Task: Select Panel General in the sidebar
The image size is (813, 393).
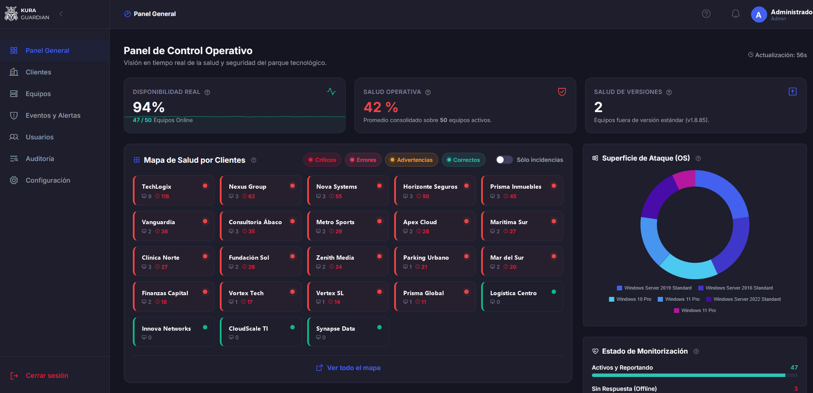Action: point(55,51)
